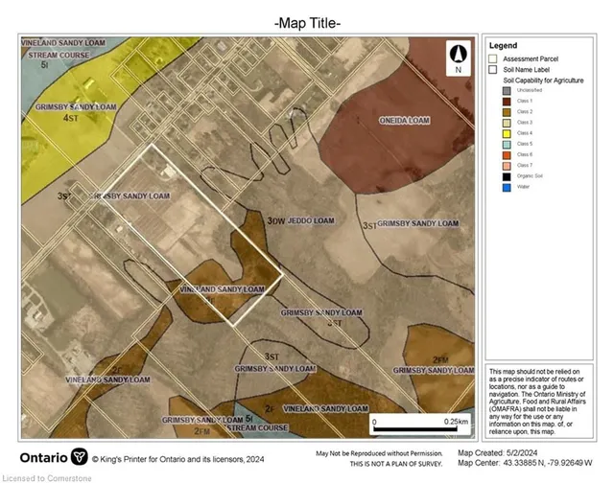Click the Assessment Parcel legend symbol
614x483 pixels.
[x=493, y=57]
